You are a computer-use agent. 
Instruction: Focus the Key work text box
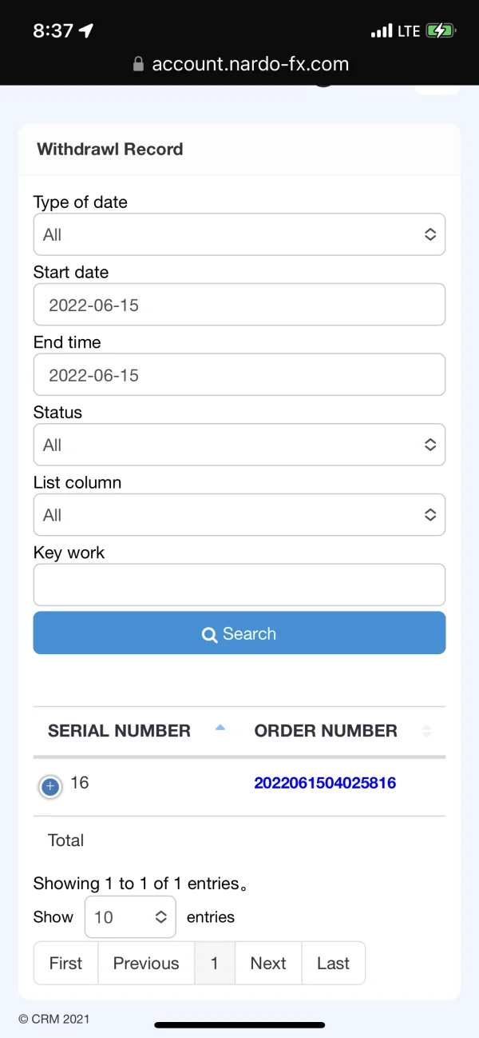coord(239,585)
